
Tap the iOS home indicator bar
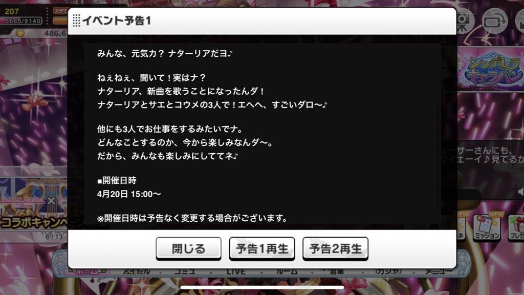pyautogui.click(x=262, y=287)
